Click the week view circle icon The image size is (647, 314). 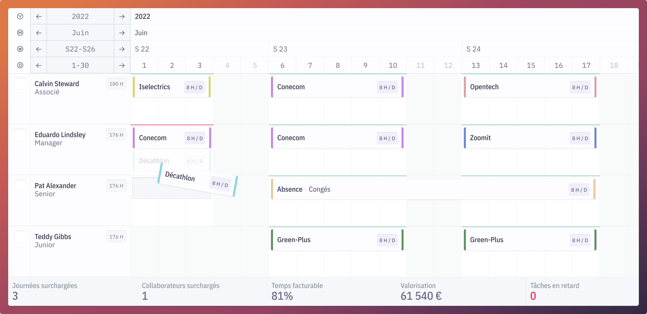20,49
